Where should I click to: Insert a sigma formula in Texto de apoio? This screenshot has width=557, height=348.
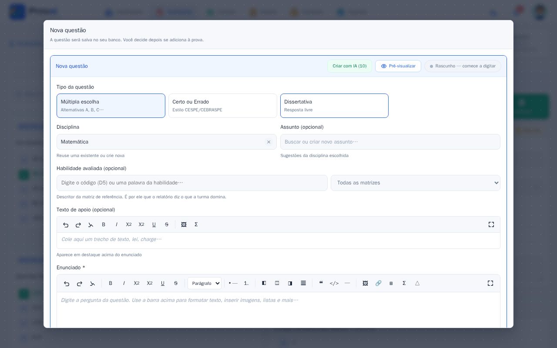[196, 224]
